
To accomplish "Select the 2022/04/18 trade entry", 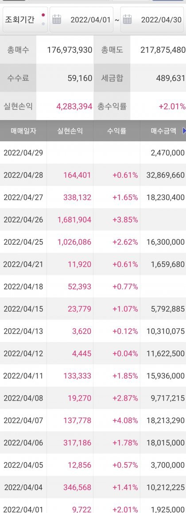I will click(x=93, y=286).
